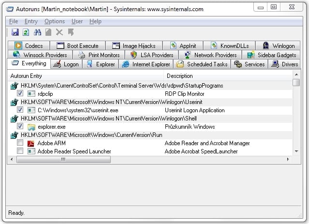Click vertical scrollbar down arrow

point(296,151)
